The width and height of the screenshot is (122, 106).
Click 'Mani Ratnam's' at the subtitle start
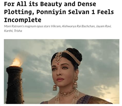14,26
